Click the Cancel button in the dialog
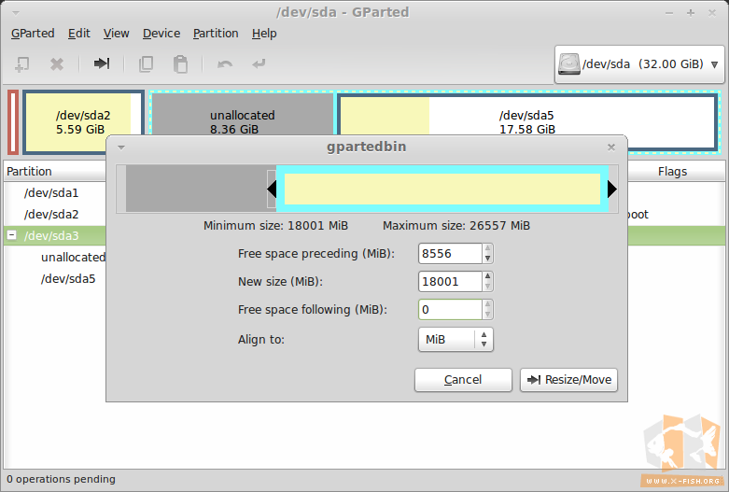729x492 pixels. 463,380
